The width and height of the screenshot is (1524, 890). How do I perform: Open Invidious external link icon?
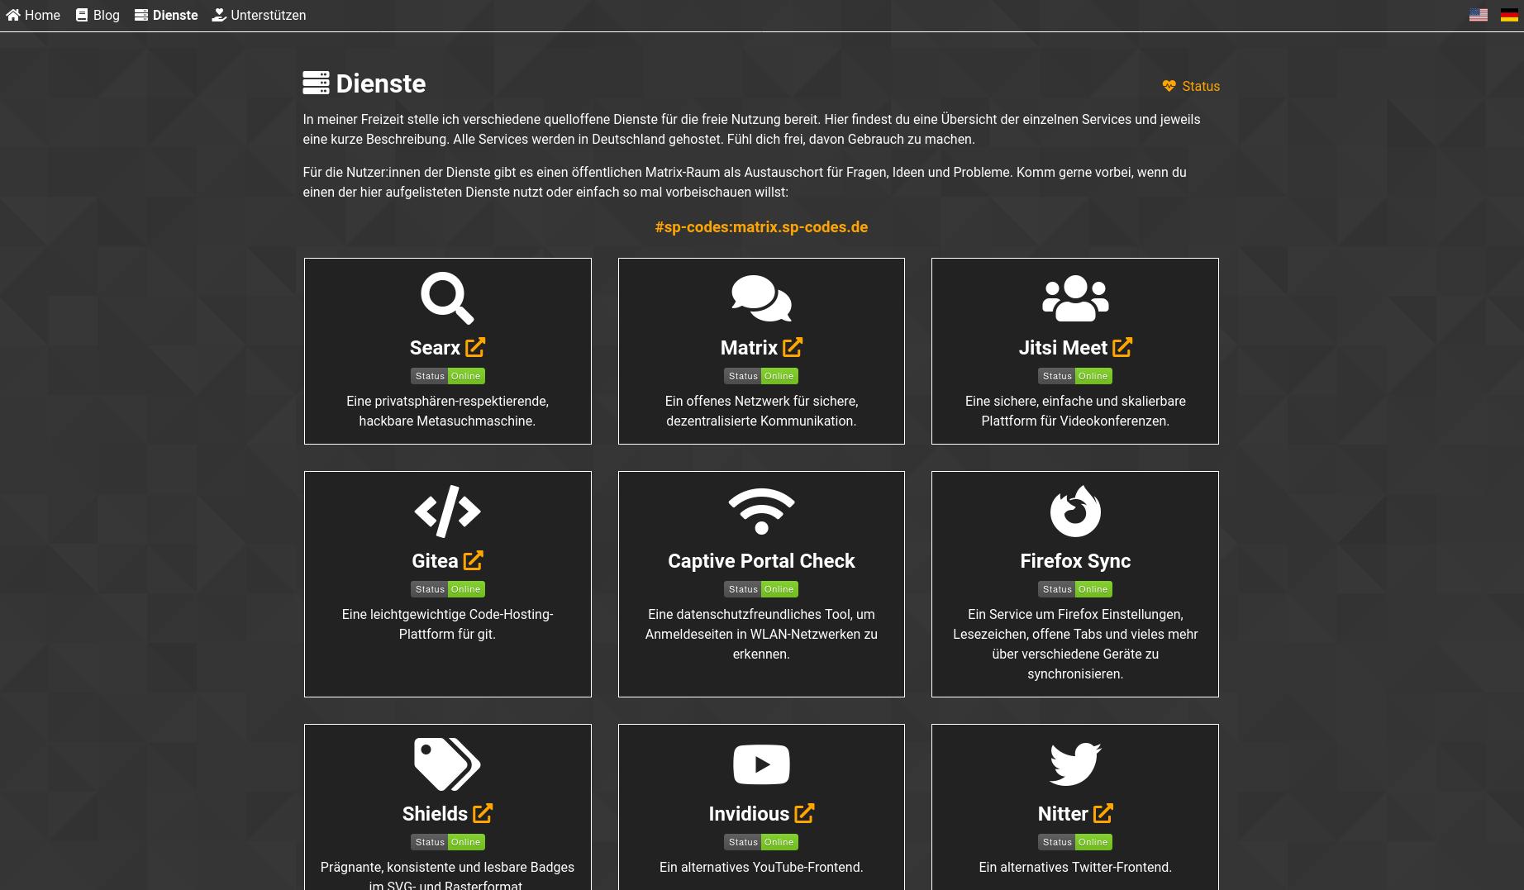(x=804, y=813)
